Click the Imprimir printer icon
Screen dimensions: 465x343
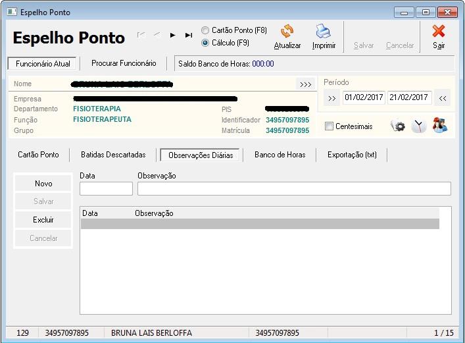tap(324, 32)
